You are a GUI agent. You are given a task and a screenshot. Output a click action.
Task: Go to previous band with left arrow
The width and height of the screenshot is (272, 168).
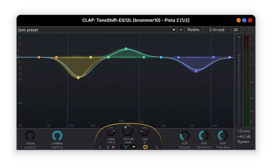(100, 147)
